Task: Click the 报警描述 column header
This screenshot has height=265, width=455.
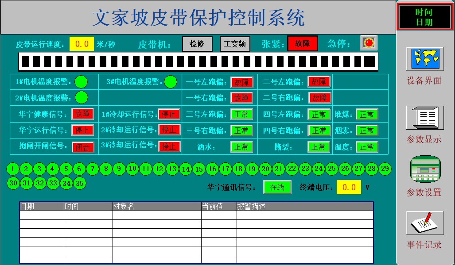Action: click(x=305, y=207)
